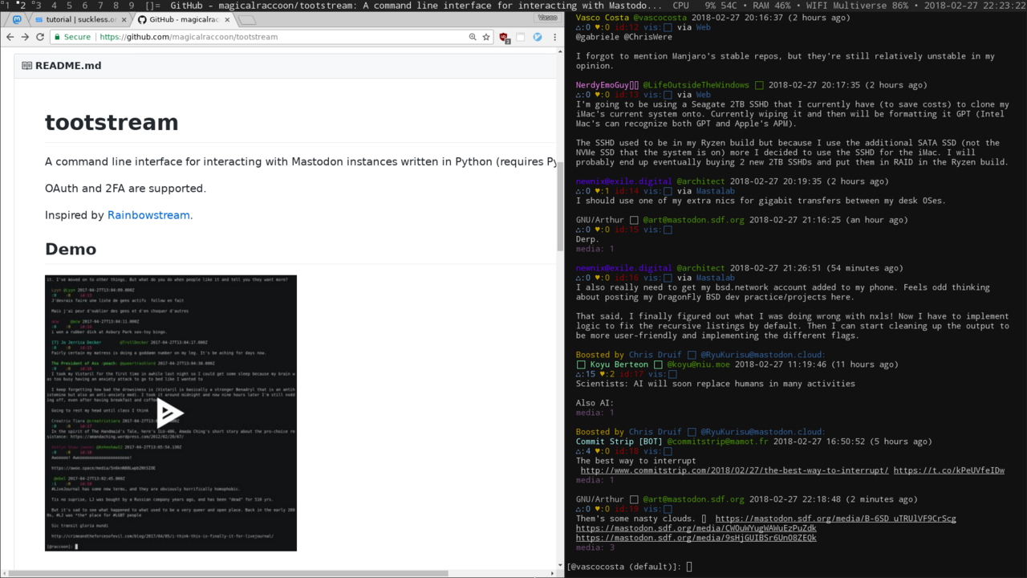The height and width of the screenshot is (578, 1027).
Task: Open the Vasco profile switcher
Action: pos(546,17)
